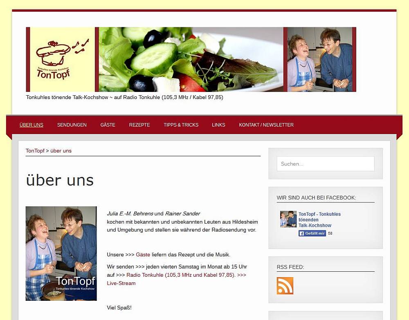Open the LINKS menu entry

(x=218, y=125)
